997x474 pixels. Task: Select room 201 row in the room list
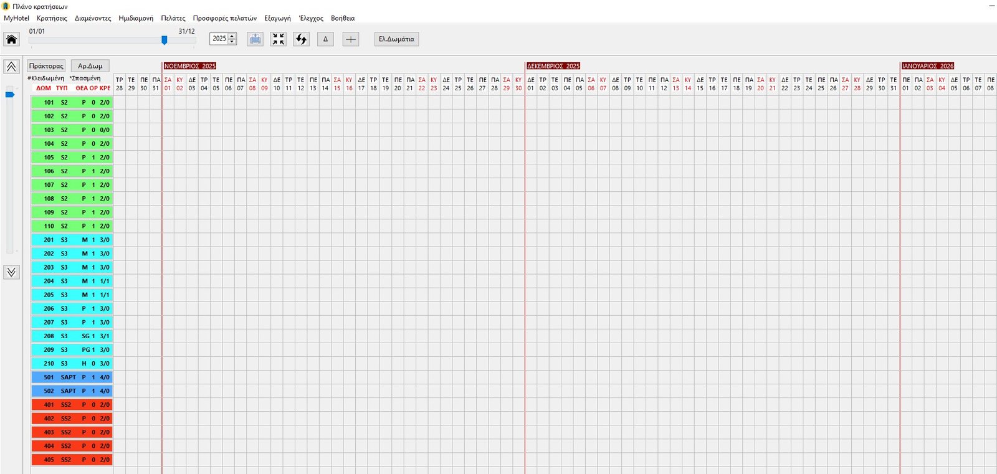coord(72,240)
